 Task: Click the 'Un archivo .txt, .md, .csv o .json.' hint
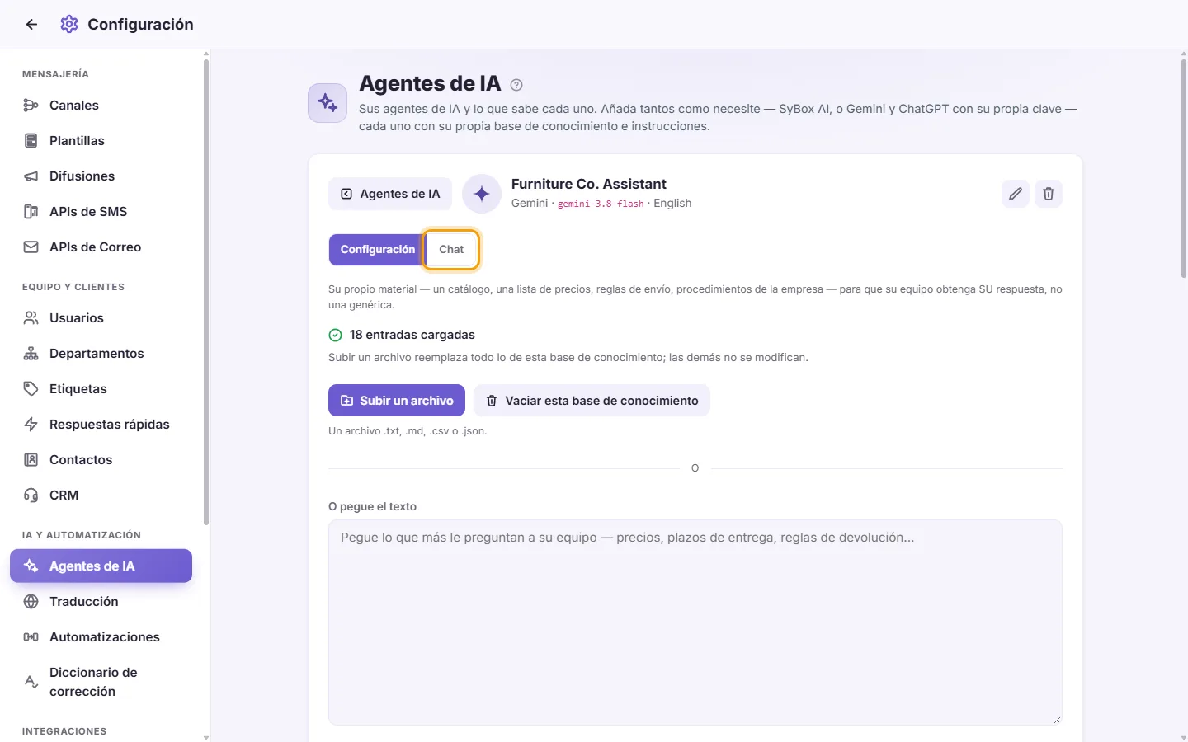[x=408, y=431]
